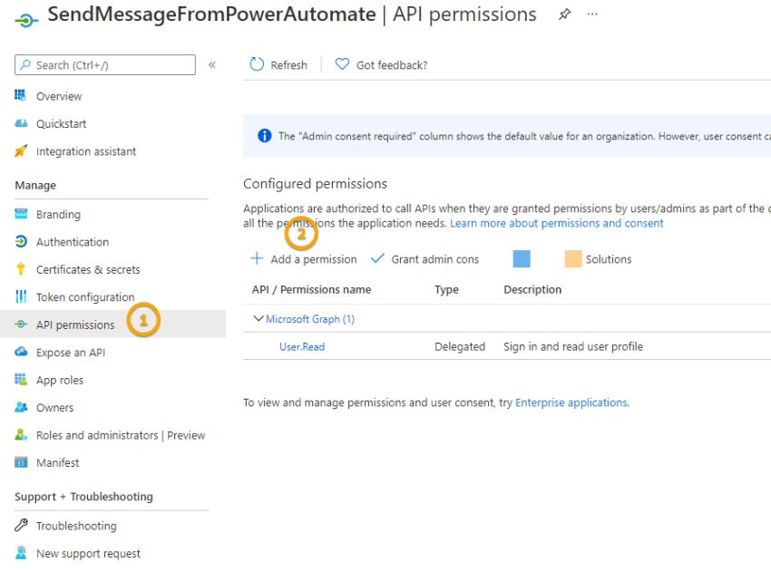Collapse the left navigation pane

211,63
